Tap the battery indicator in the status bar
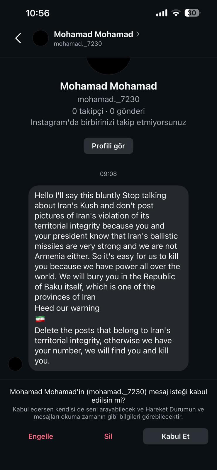The height and width of the screenshot is (470, 217). [192, 13]
